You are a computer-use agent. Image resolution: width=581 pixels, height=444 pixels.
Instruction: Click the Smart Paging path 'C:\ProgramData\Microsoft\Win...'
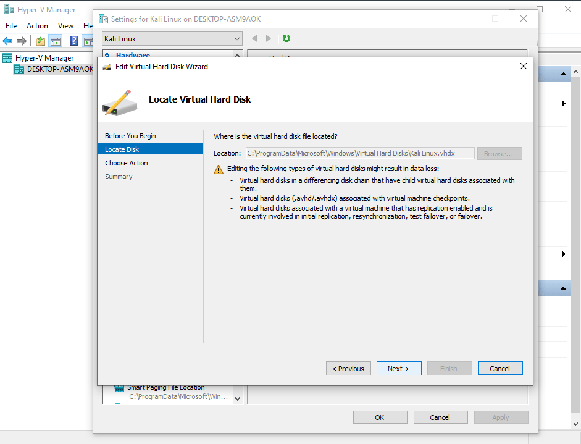click(x=178, y=396)
